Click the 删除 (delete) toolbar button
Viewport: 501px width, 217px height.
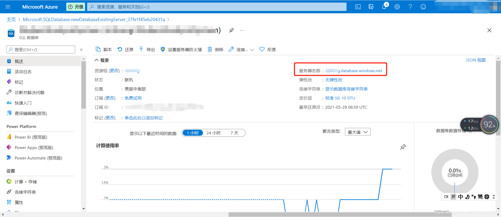[216, 49]
